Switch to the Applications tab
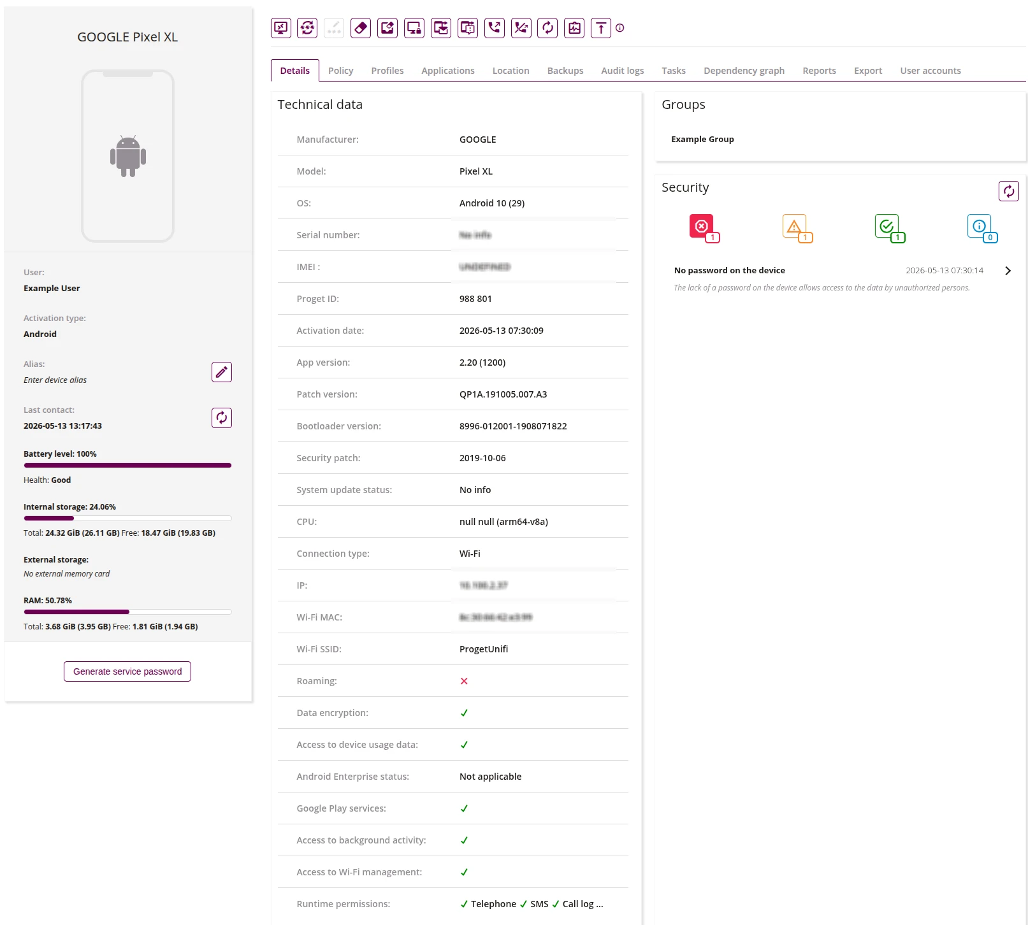This screenshot has width=1028, height=925. [x=448, y=71]
